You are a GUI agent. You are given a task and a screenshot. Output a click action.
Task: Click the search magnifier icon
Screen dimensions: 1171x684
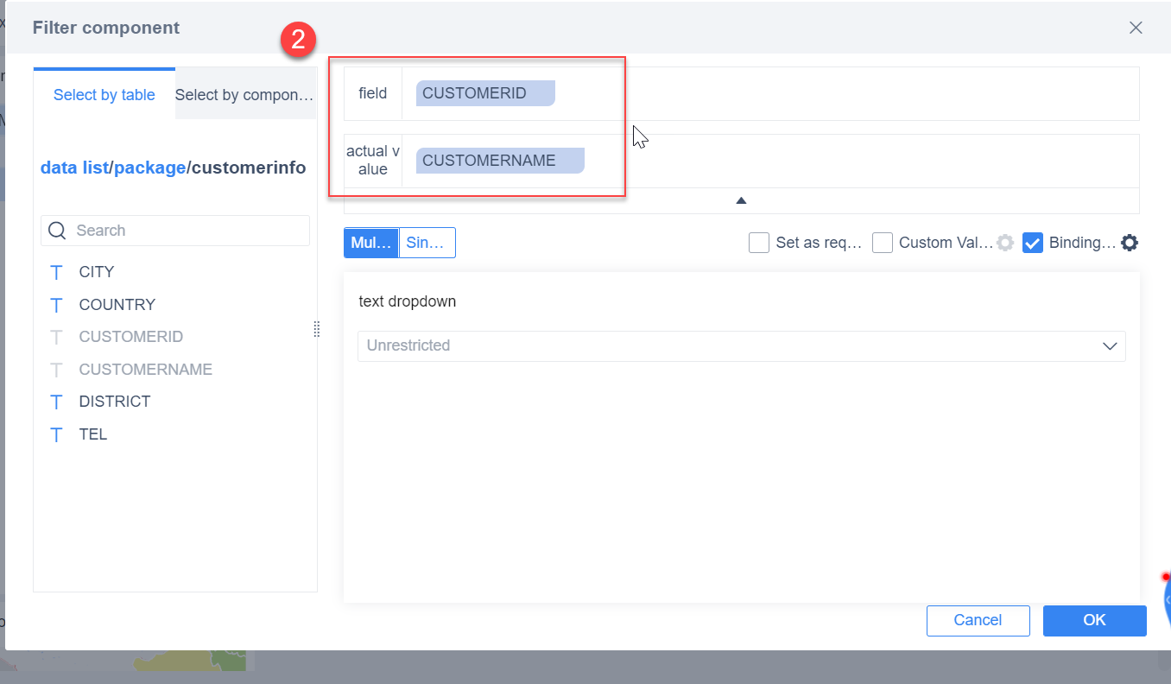(x=58, y=231)
